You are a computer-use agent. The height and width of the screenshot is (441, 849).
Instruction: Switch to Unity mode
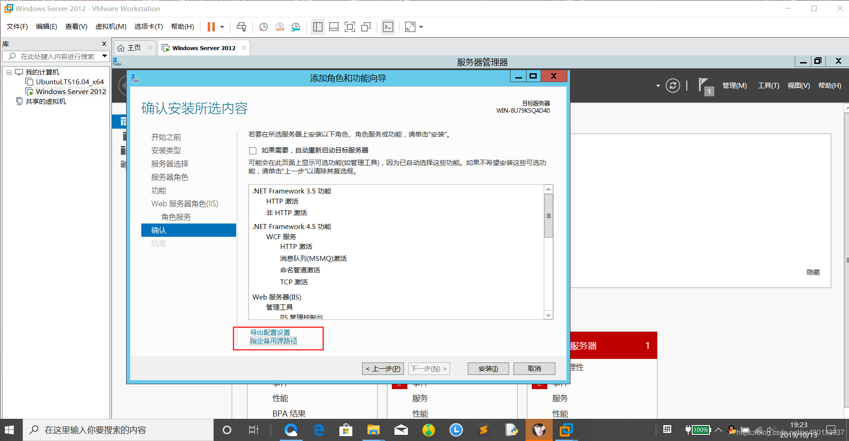pyautogui.click(x=366, y=27)
